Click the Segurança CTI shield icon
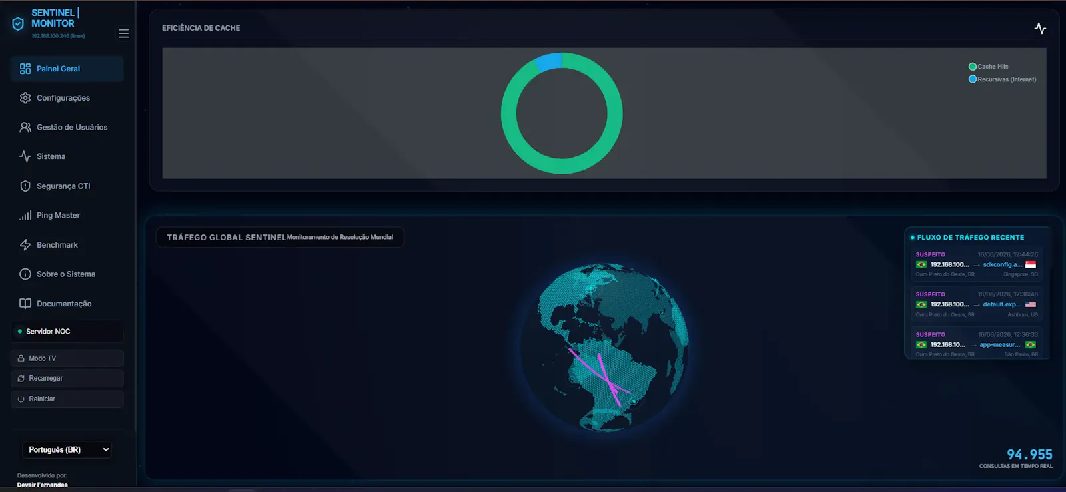Screen dimensions: 1066x492 click(25, 186)
